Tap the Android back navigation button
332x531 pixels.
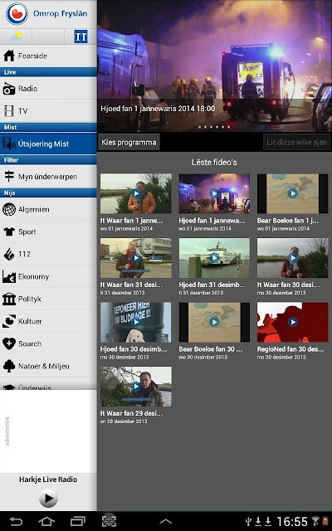[16, 521]
